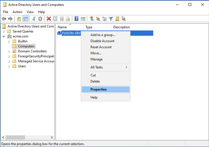Open the Action menu
Viewport: 209px width, 147px height.
[x=17, y=12]
